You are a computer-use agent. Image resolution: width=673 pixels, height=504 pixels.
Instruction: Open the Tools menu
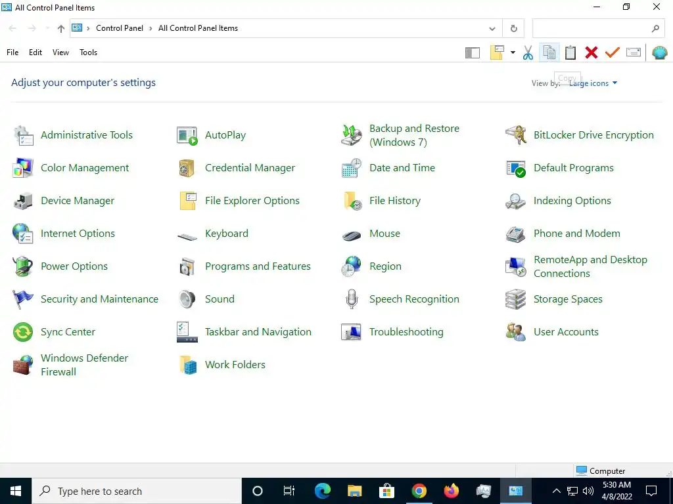click(89, 52)
